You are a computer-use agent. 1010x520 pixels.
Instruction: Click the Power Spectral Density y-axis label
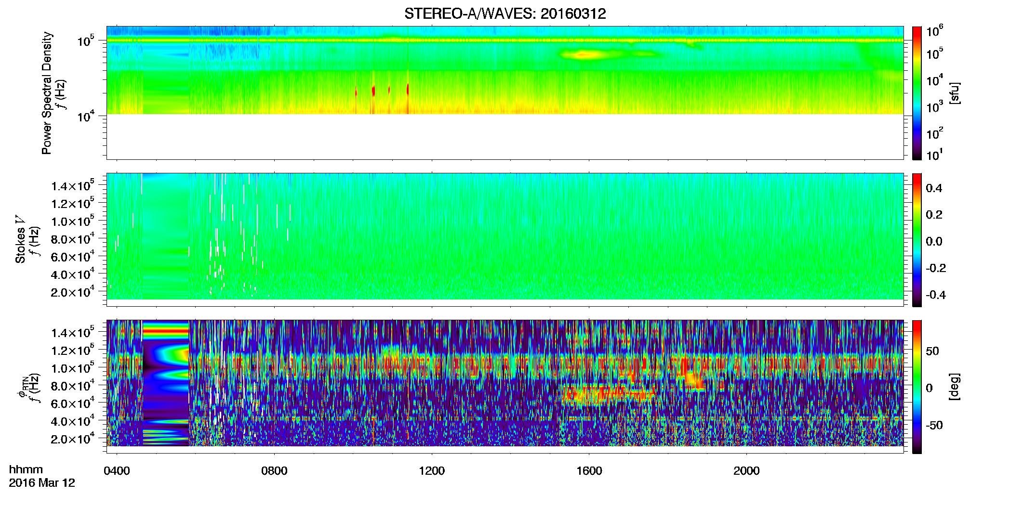[x=47, y=93]
